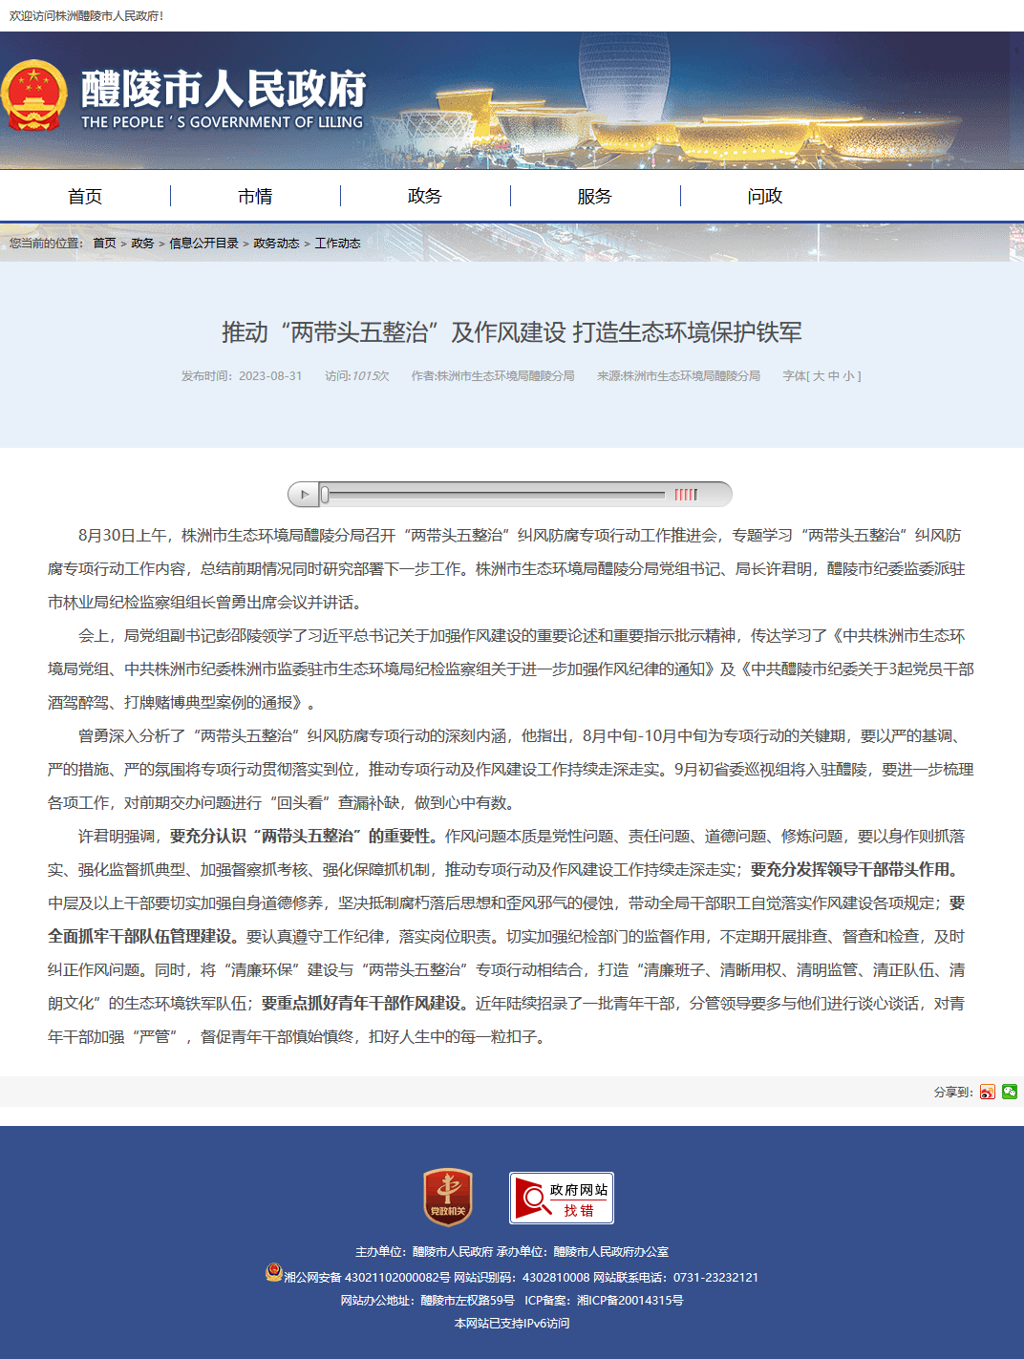The image size is (1024, 1359).
Task: Adjust the audio player volume bars
Action: pyautogui.click(x=686, y=495)
